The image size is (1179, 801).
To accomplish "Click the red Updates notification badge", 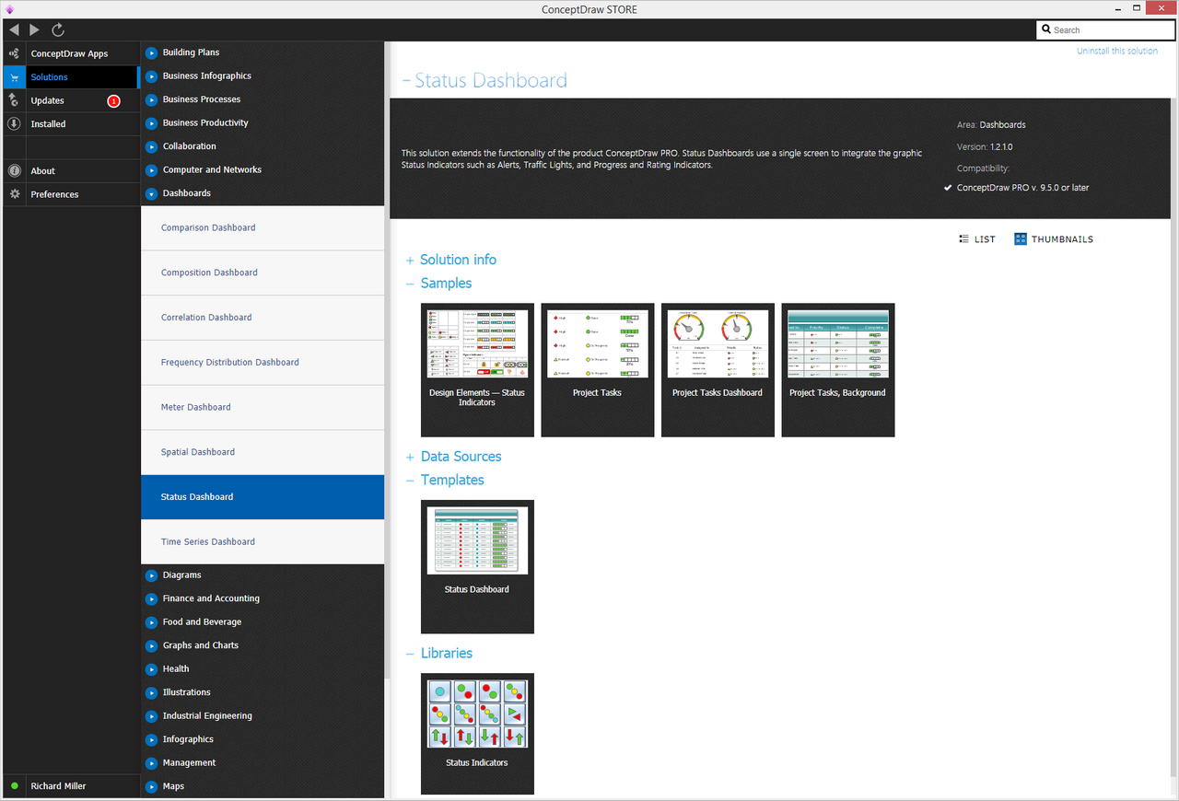I will tap(113, 101).
